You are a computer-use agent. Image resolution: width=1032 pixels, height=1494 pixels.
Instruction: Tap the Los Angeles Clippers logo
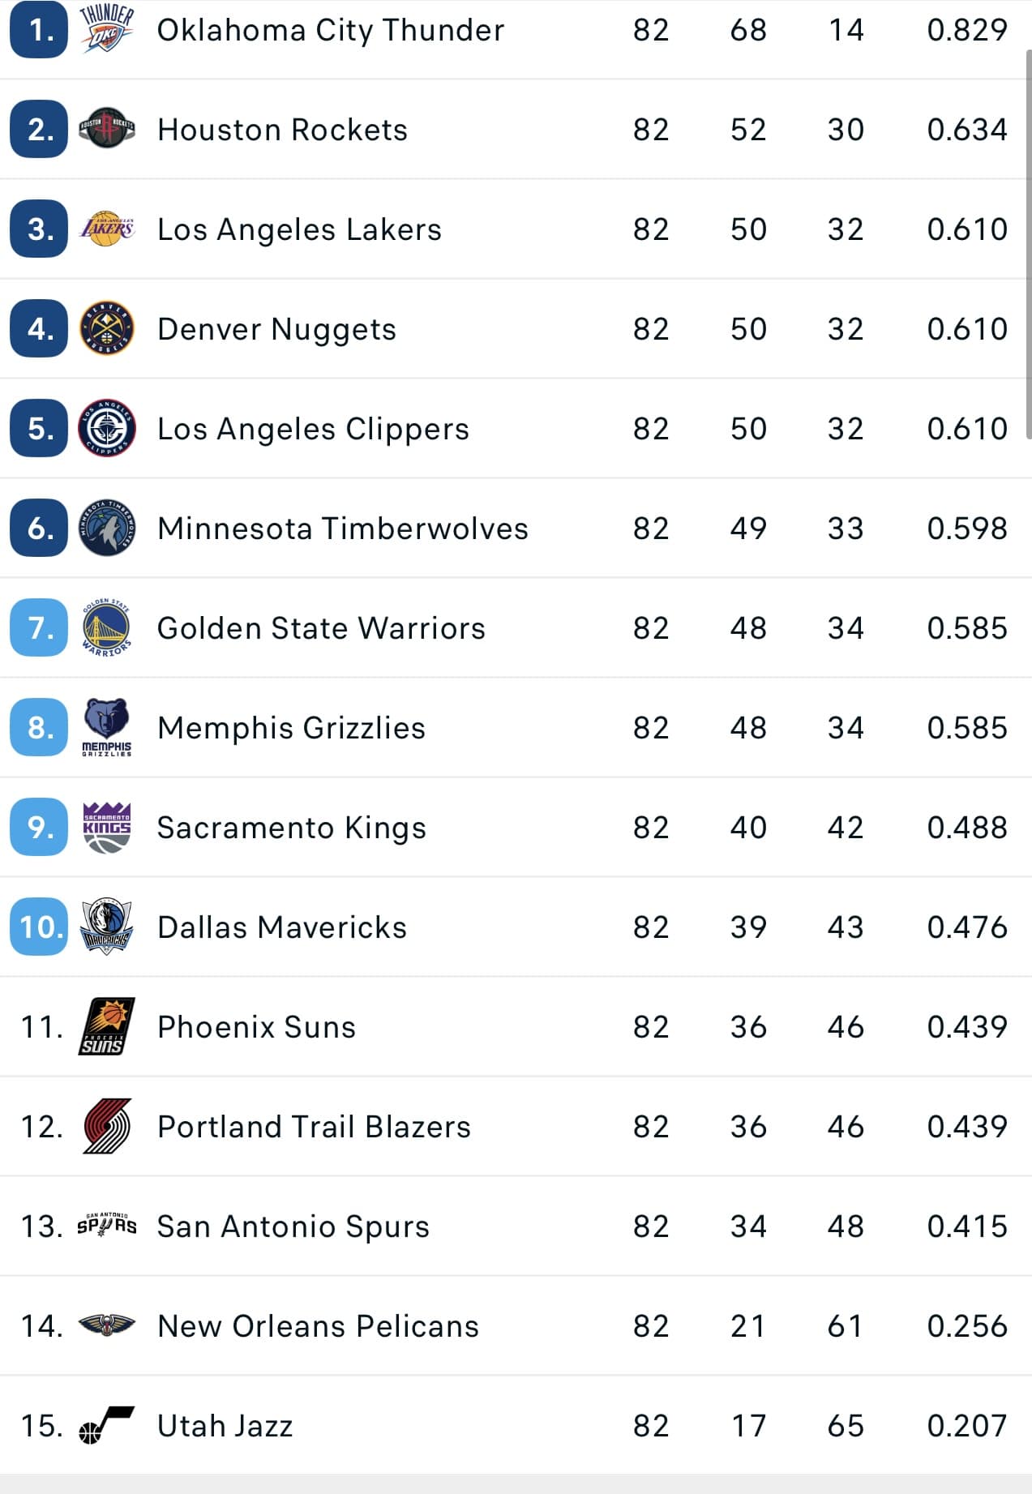coord(107,428)
